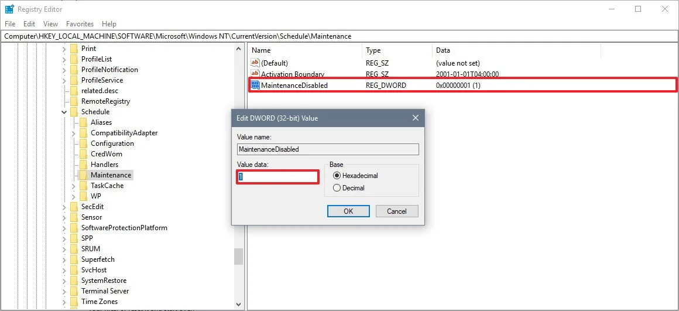The width and height of the screenshot is (679, 311).
Task: Select the SRUM folder icon
Action: (x=74, y=249)
